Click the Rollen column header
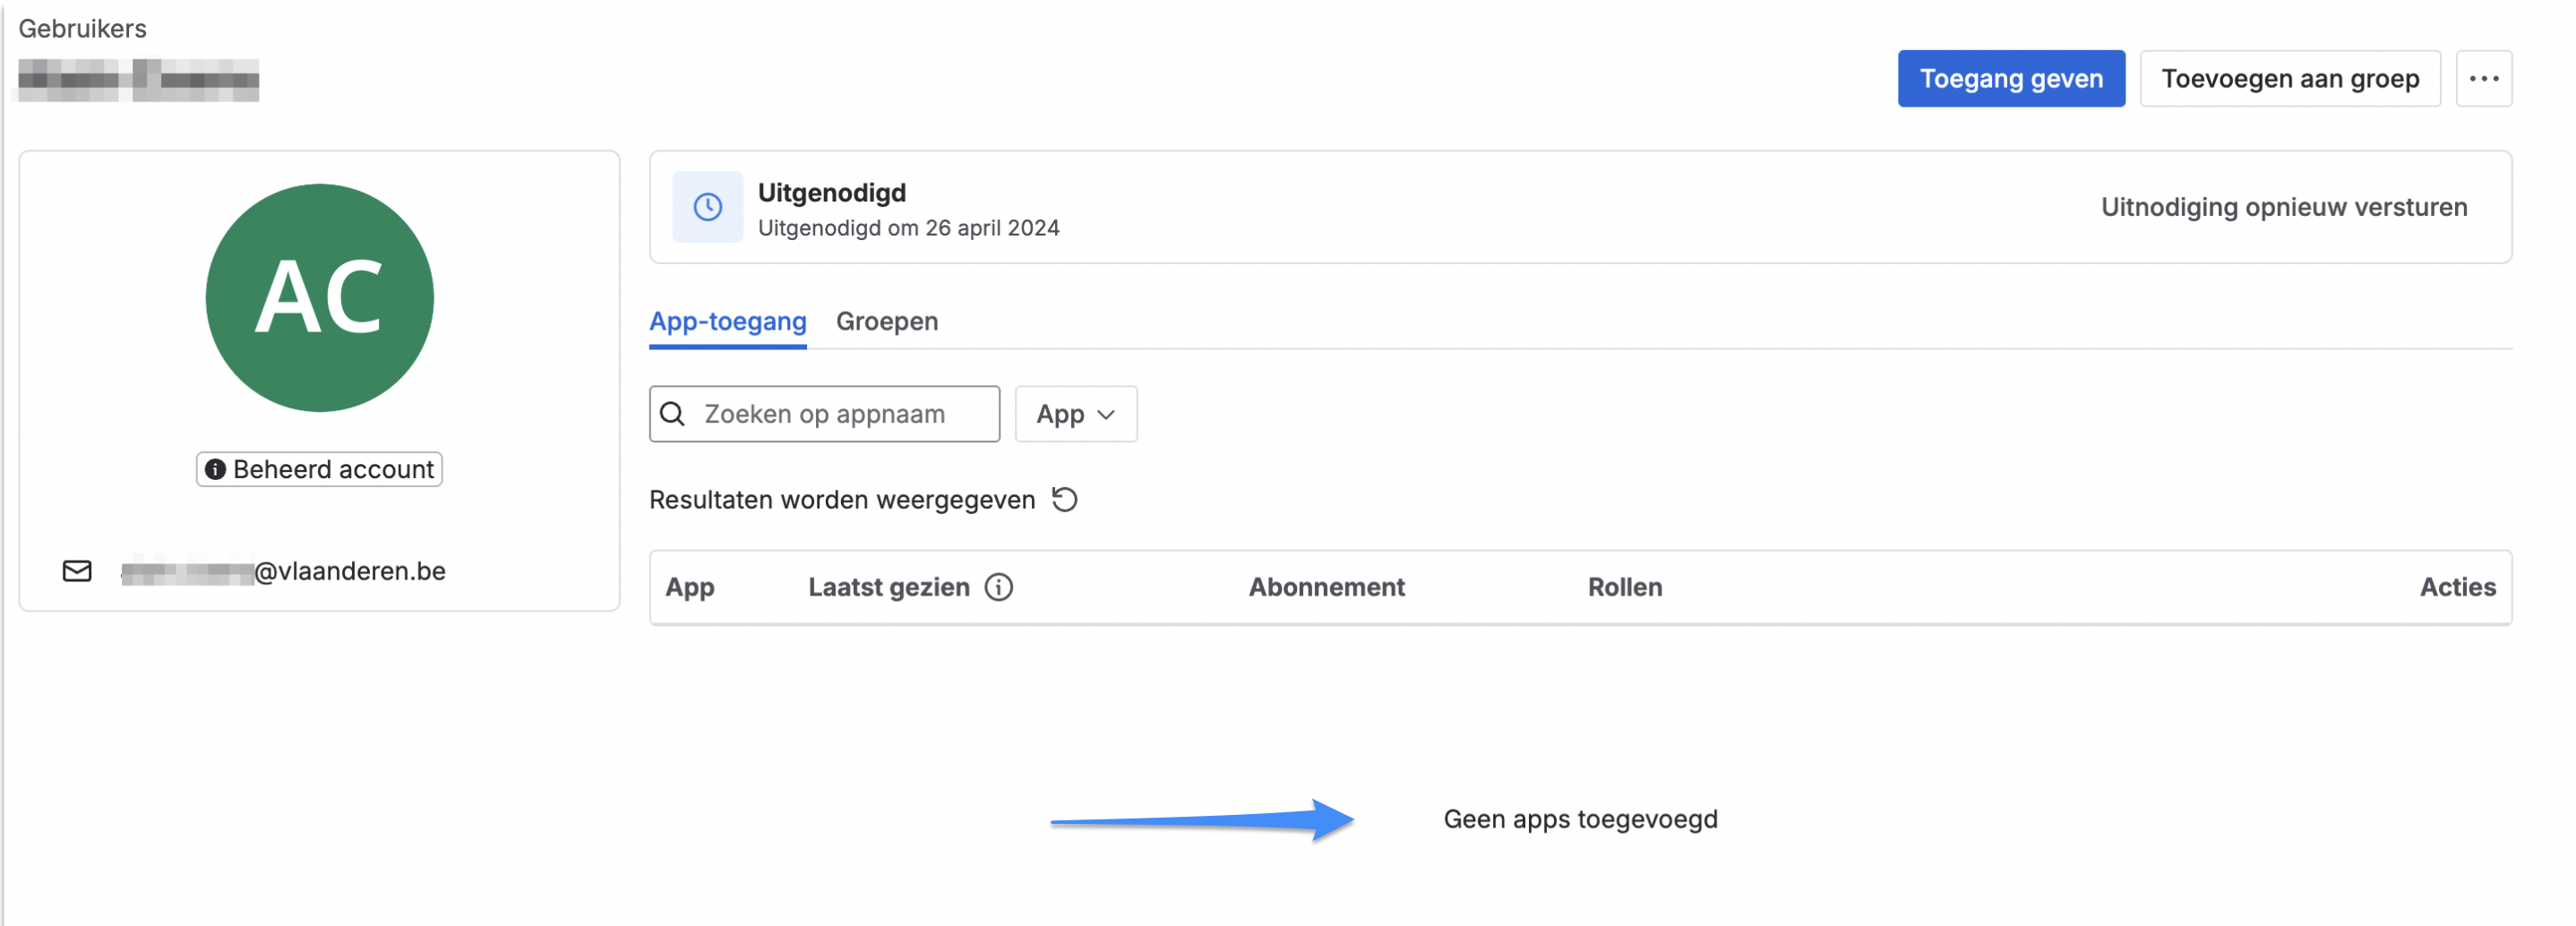 coord(1624,587)
